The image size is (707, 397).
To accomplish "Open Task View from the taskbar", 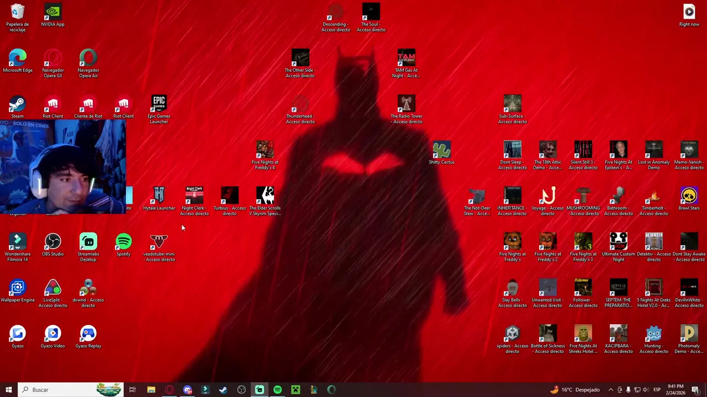I will click(133, 390).
